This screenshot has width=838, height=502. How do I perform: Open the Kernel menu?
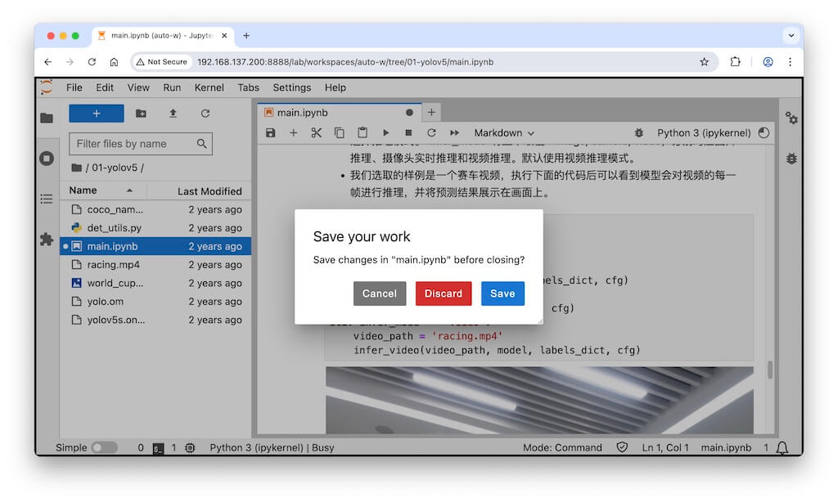209,87
